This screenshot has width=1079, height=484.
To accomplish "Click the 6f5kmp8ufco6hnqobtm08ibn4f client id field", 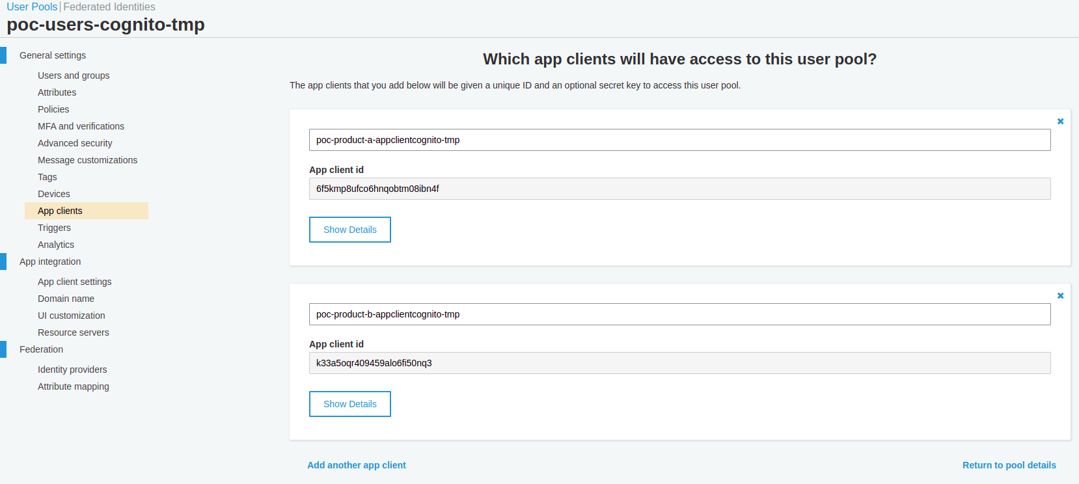I will click(x=679, y=189).
